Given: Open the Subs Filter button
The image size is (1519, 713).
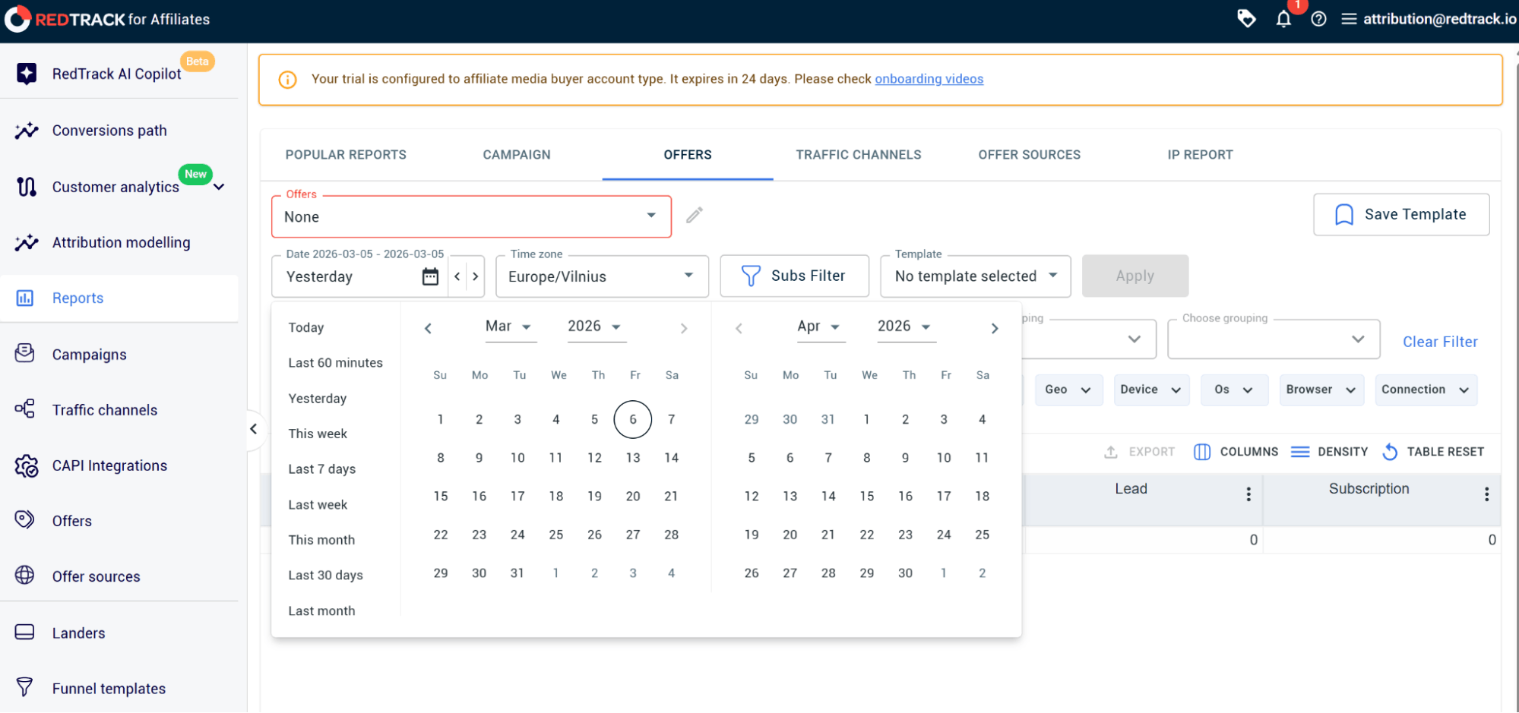Looking at the screenshot, I should (794, 276).
